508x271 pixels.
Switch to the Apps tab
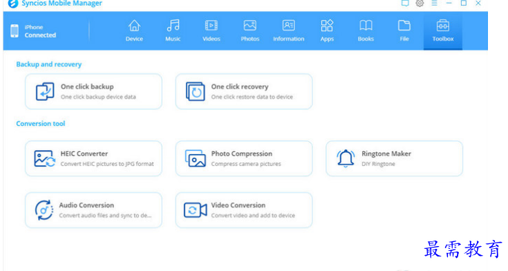pyautogui.click(x=327, y=30)
